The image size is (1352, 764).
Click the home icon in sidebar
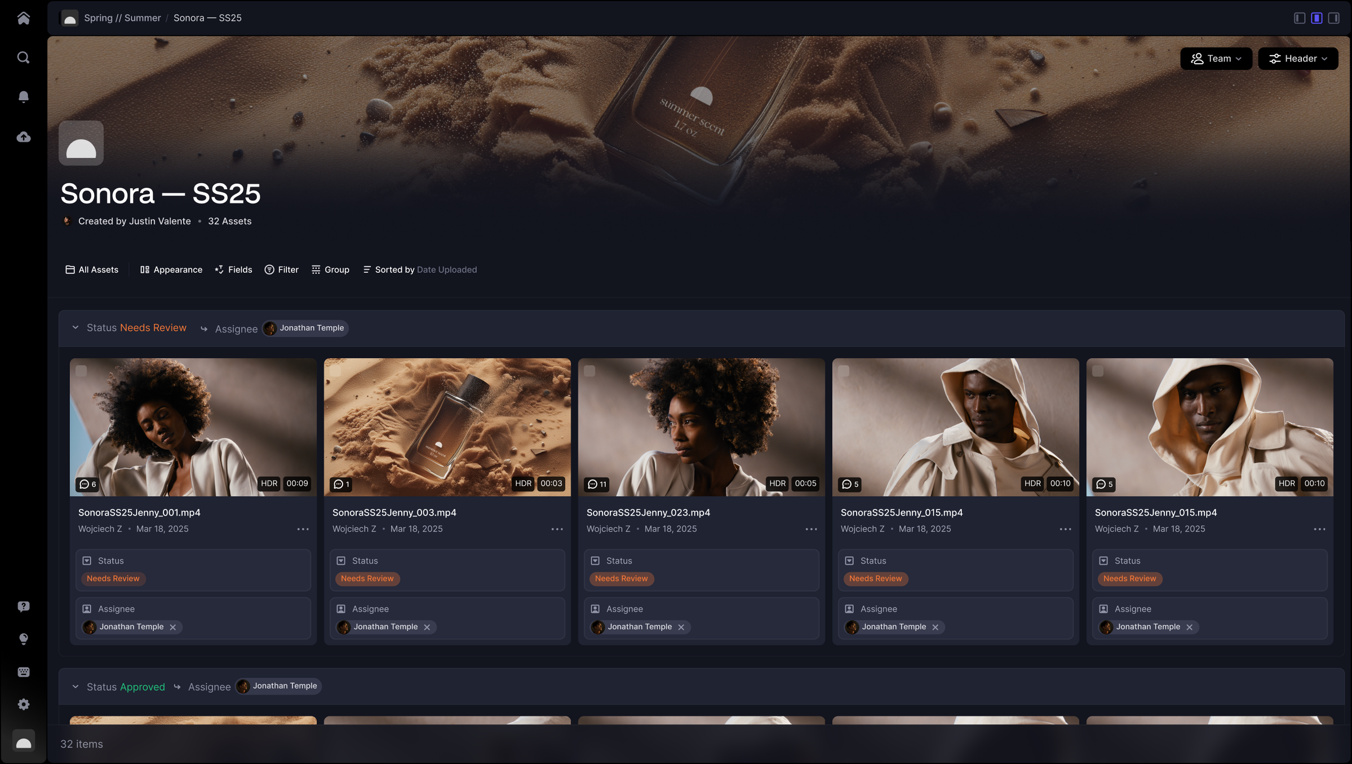[x=23, y=18]
